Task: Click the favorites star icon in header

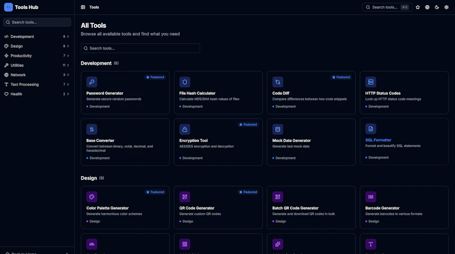Action: (417, 7)
